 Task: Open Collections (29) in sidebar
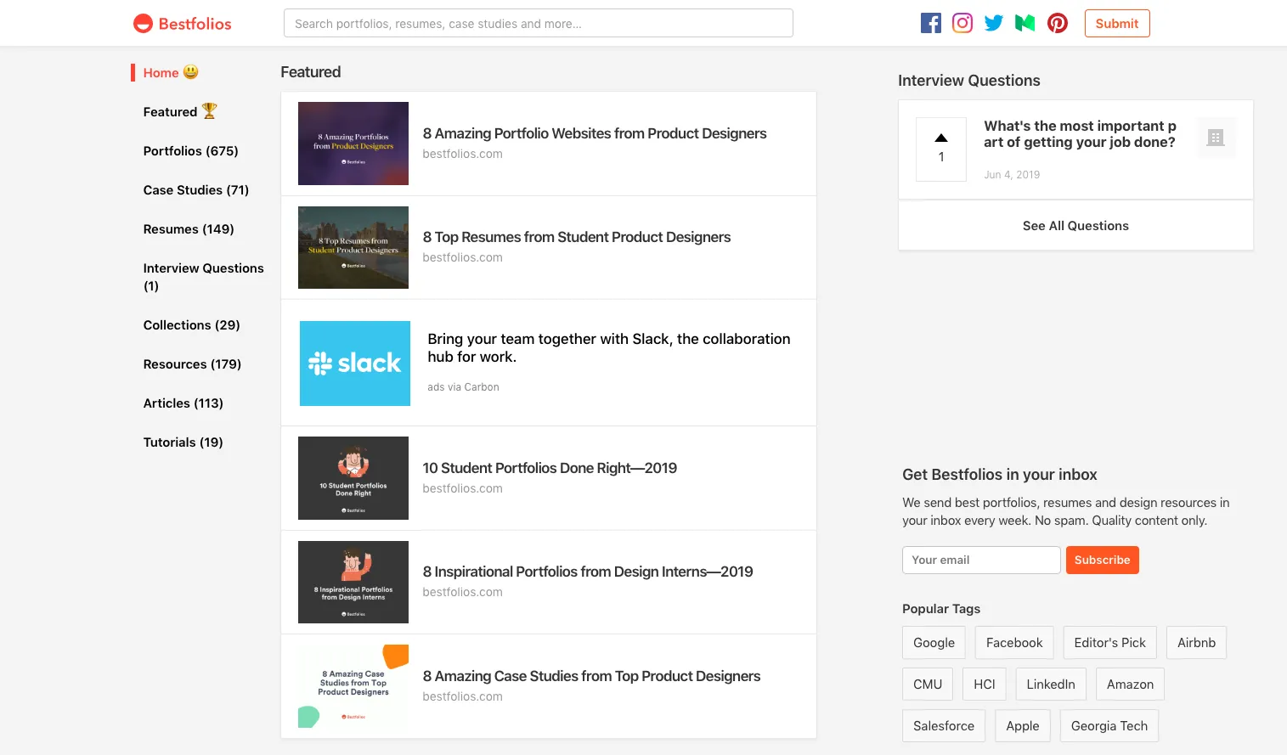pos(191,324)
